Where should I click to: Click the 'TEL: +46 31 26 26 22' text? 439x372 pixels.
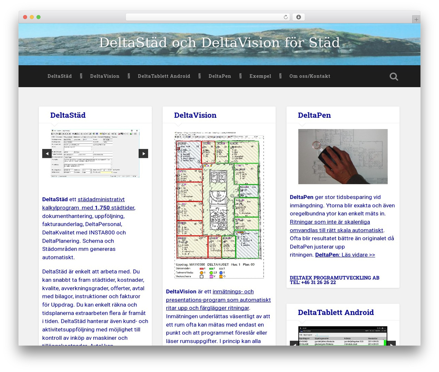click(x=313, y=282)
